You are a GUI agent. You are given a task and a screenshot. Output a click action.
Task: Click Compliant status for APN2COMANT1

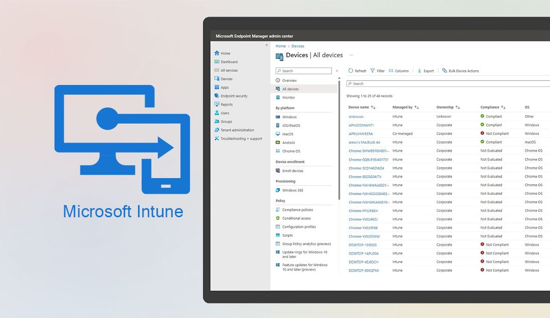(x=491, y=125)
